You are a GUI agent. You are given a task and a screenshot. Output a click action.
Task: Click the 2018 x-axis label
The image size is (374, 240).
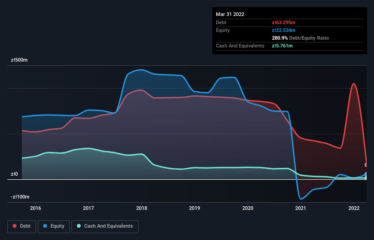[x=142, y=208]
